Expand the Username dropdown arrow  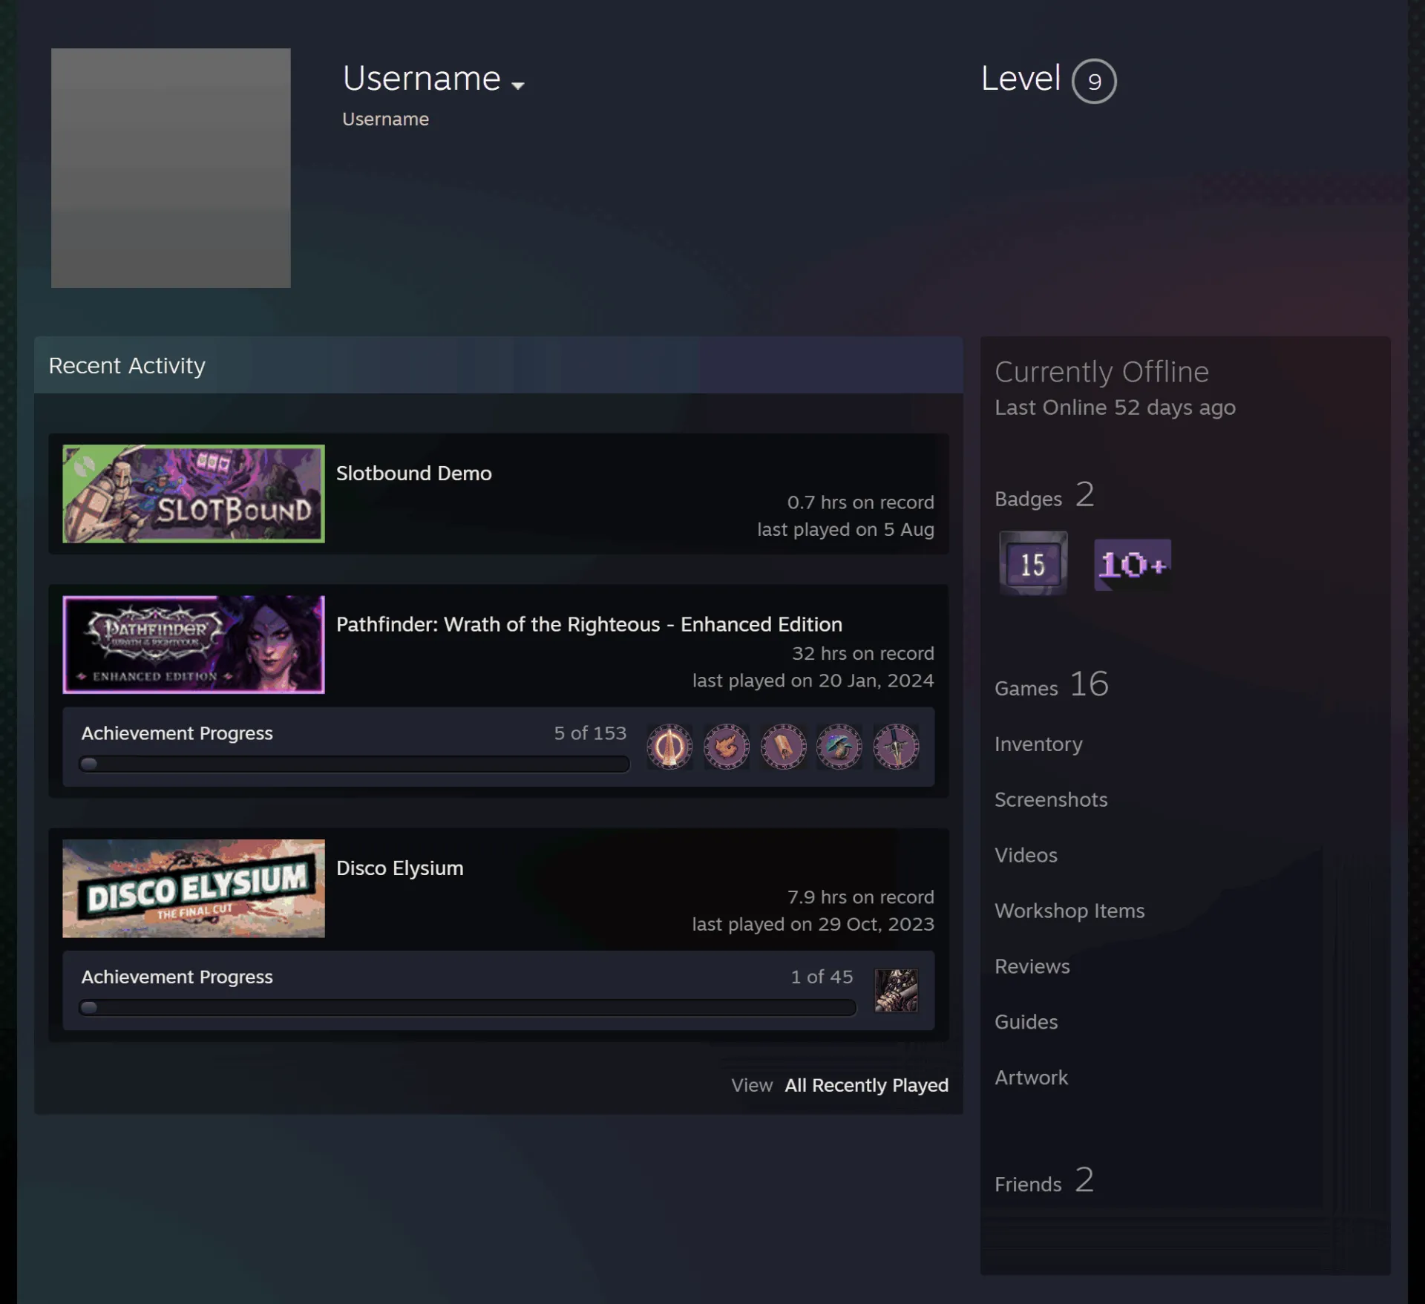518,85
